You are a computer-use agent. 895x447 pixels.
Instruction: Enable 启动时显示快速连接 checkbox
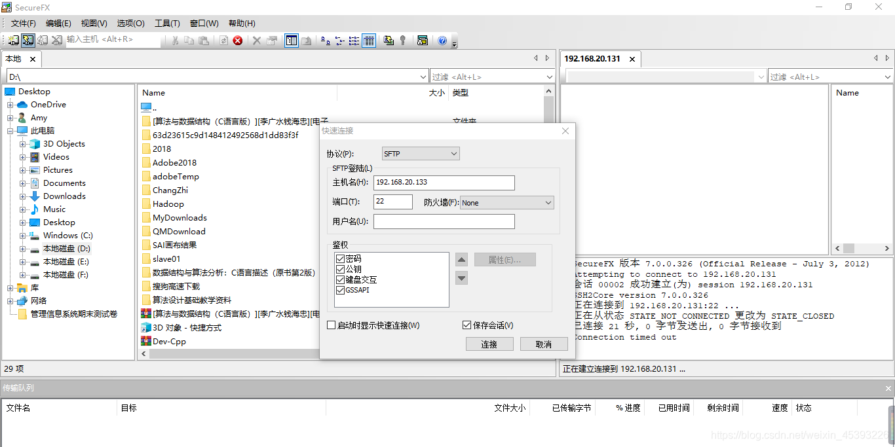332,325
